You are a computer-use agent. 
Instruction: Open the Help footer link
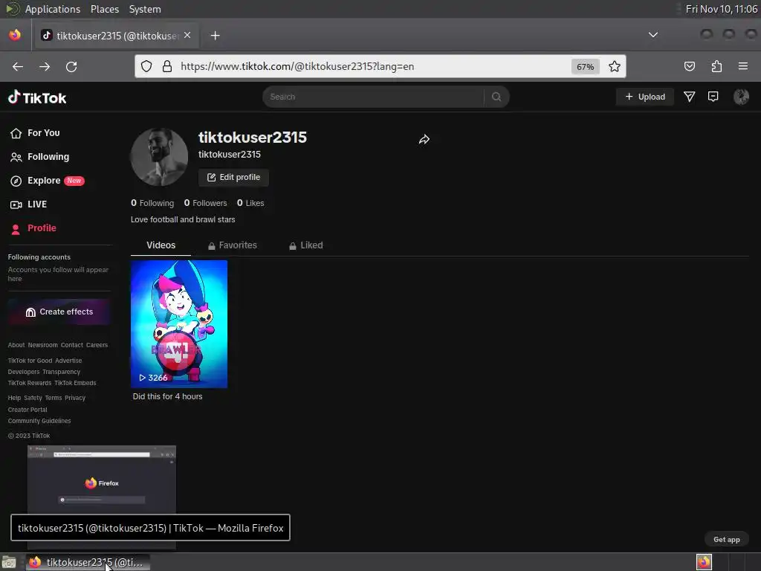pyautogui.click(x=14, y=399)
